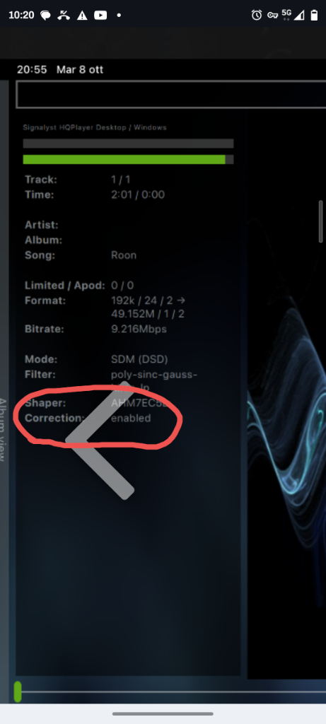The image size is (326, 724).
Task: Open the chat bubble notification icon
Action: 46,16
